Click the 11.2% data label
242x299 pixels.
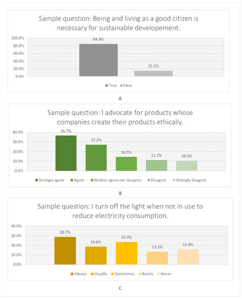(x=157, y=155)
